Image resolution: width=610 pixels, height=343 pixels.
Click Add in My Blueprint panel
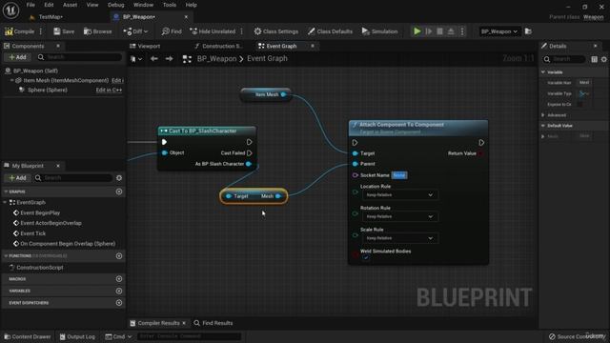(18, 178)
